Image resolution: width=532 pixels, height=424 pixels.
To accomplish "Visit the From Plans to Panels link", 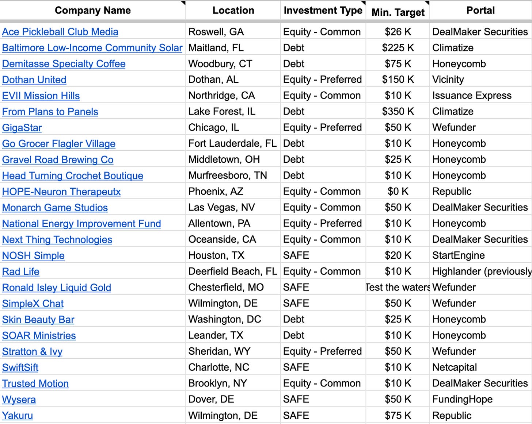I will pyautogui.click(x=50, y=112).
